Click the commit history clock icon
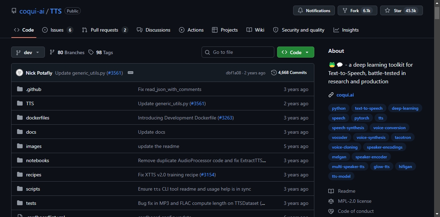440x217 pixels. tap(274, 73)
